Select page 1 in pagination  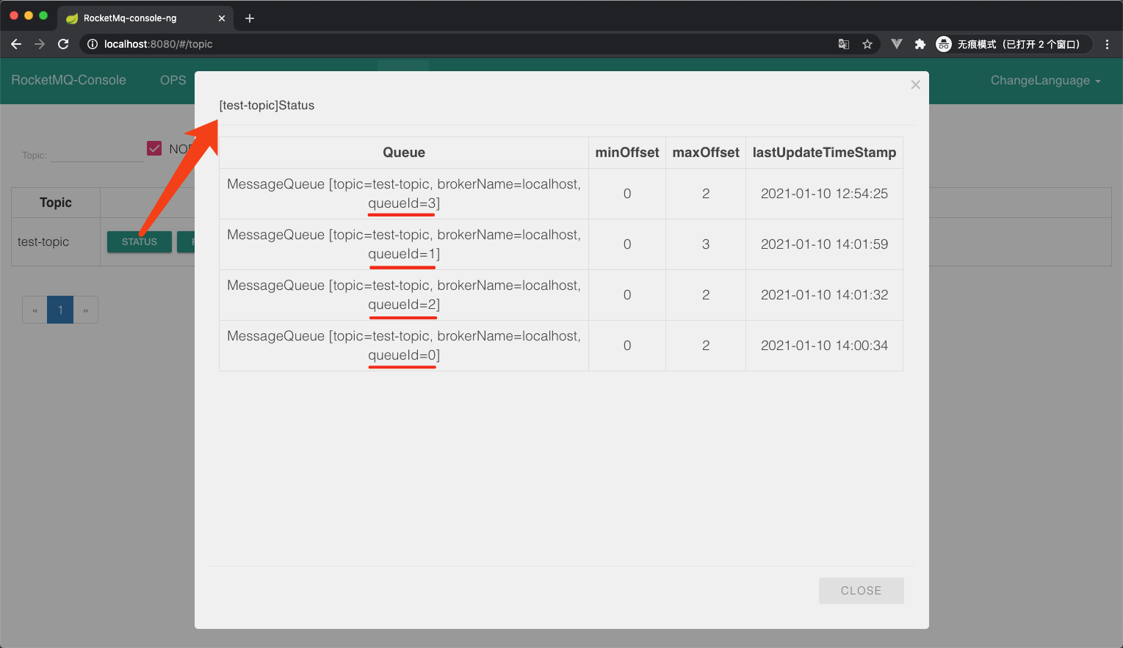[x=59, y=310]
